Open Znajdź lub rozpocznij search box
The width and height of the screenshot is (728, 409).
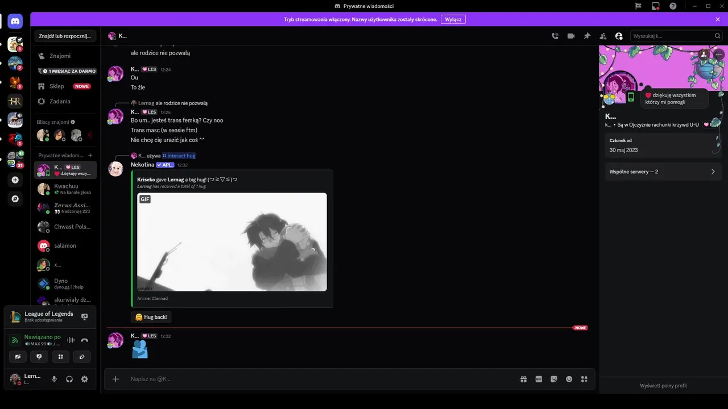(x=65, y=36)
